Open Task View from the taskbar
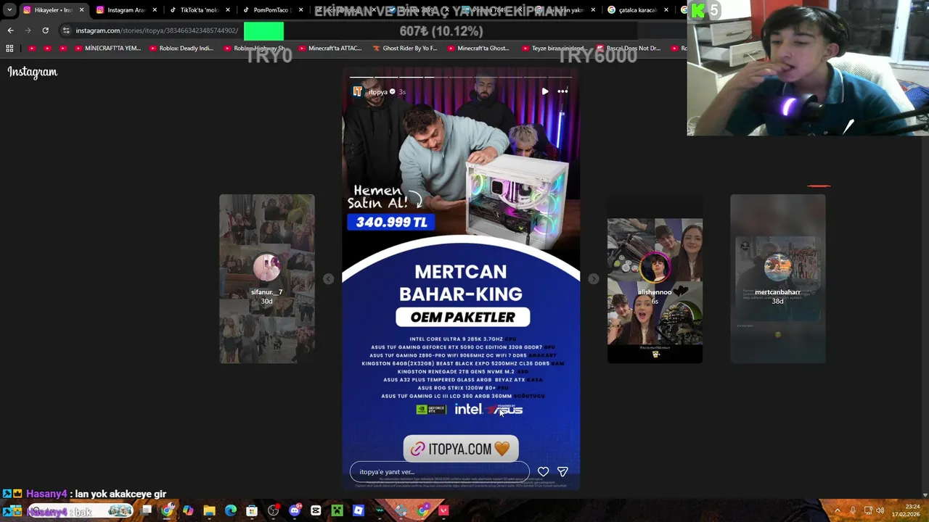 click(x=146, y=511)
